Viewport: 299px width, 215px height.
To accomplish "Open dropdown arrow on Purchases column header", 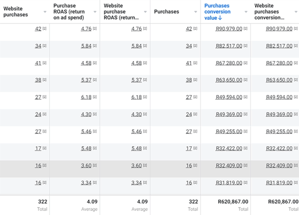I will (196, 12).
